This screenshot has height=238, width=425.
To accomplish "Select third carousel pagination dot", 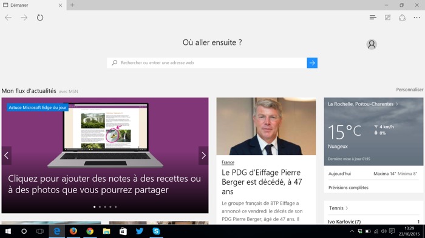I will [x=105, y=207].
